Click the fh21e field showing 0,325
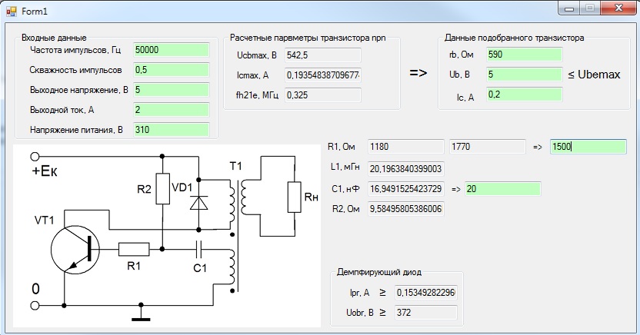This screenshot has width=640, height=335. click(x=322, y=95)
